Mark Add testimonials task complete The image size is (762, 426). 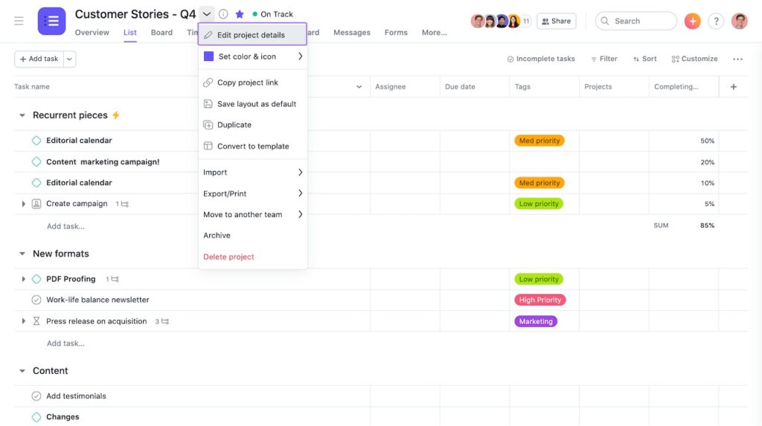36,396
